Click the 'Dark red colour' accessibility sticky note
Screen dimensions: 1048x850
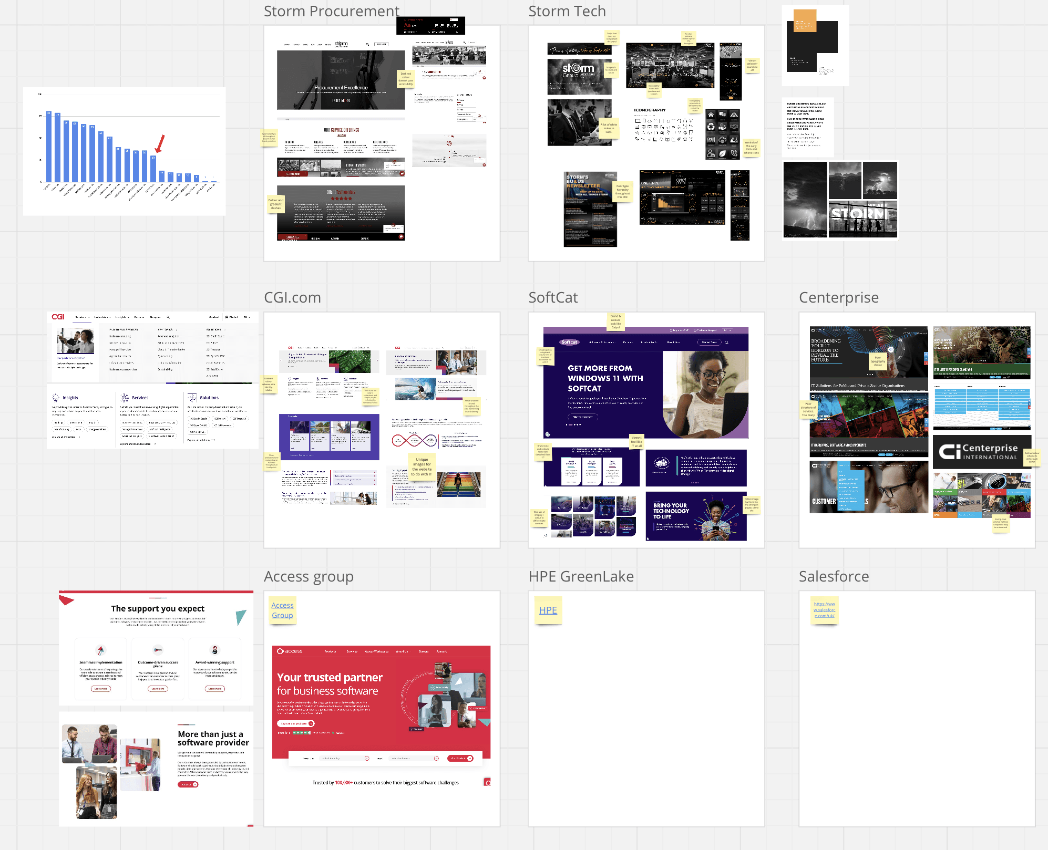point(406,79)
